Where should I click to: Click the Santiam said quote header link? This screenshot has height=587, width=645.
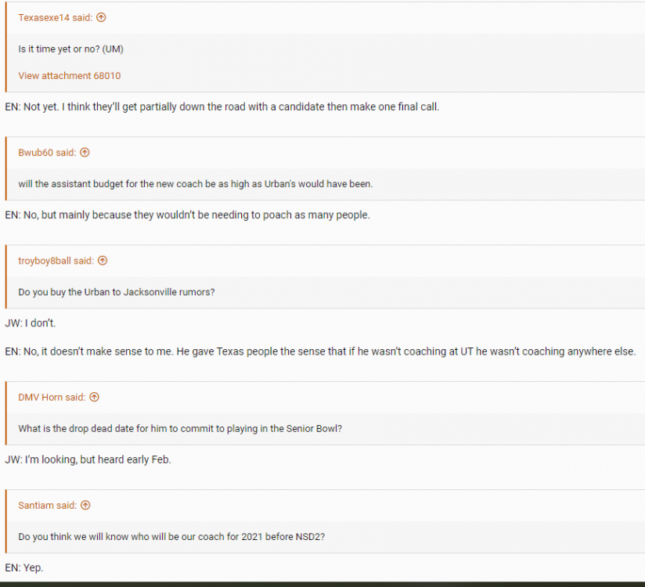47,505
